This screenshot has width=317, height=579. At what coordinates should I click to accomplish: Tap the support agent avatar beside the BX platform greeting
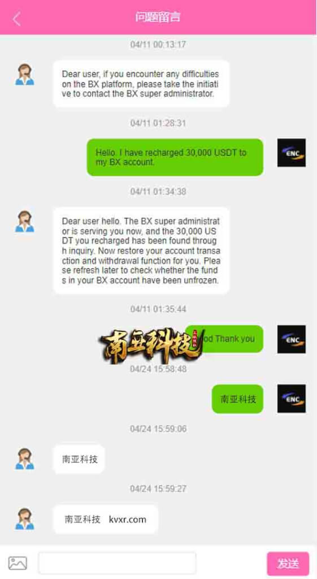click(25, 75)
